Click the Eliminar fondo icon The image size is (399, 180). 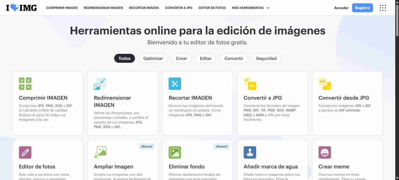point(175,152)
